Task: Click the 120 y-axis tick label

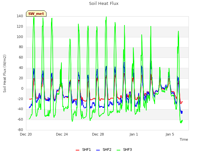Action: point(20,26)
